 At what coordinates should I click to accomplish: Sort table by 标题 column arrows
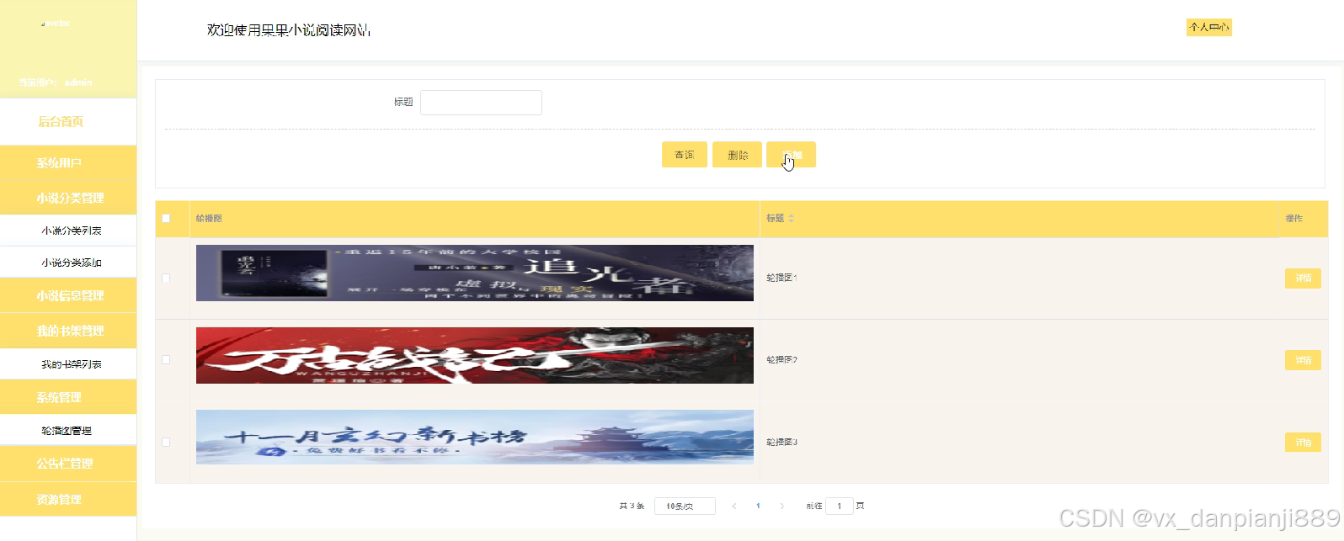pos(791,218)
